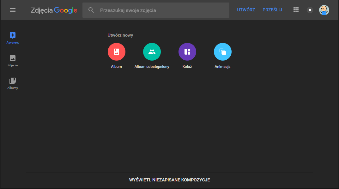This screenshot has width=339, height=189.
Task: Open the account profile avatar
Action: tap(324, 10)
